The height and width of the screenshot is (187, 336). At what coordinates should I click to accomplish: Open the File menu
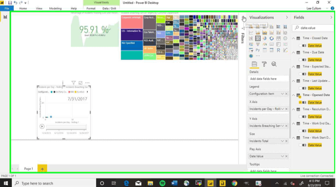coord(7,8)
